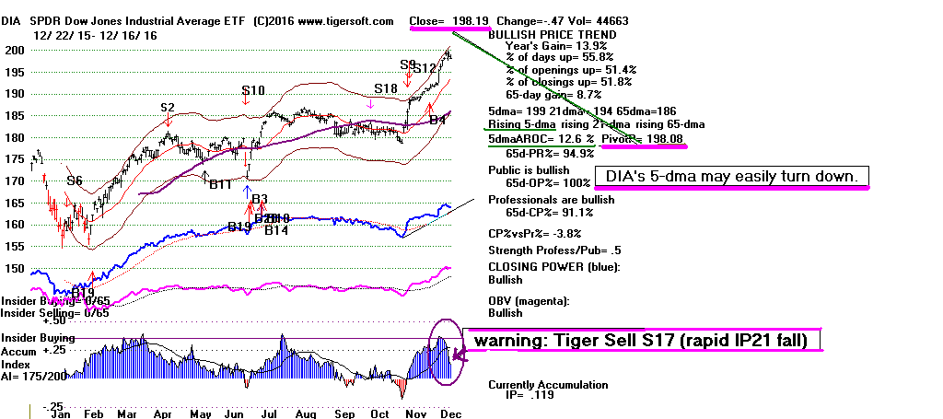Click the red down arrow below S10
Screen dimensions: 943x419
coord(247,104)
